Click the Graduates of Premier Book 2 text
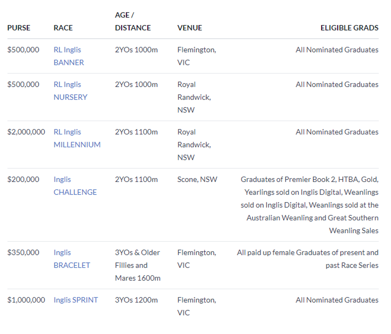 [x=309, y=179]
